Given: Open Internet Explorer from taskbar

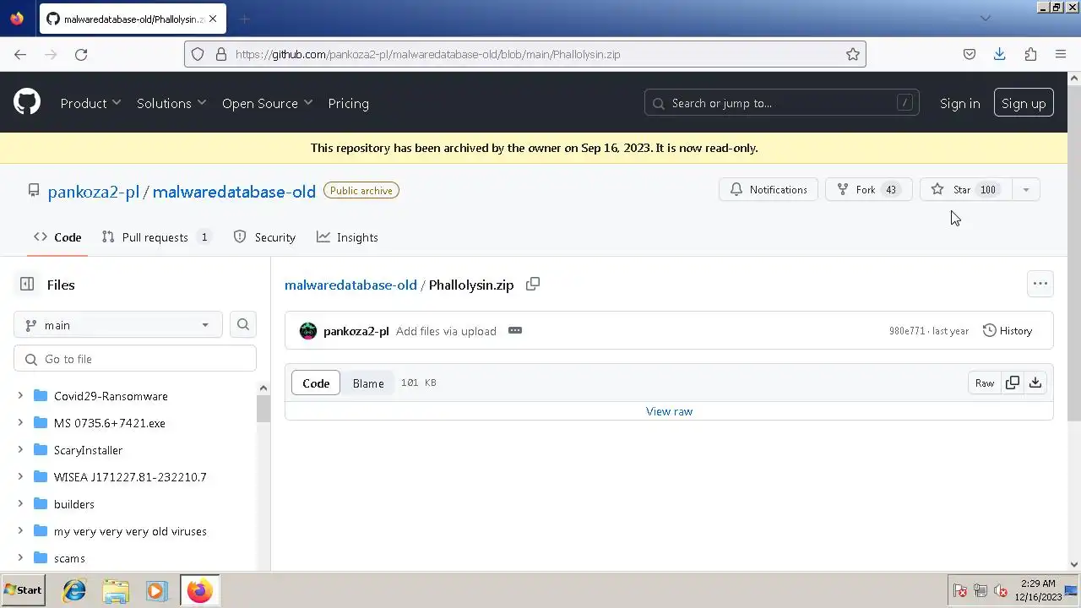Looking at the screenshot, I should [x=74, y=590].
